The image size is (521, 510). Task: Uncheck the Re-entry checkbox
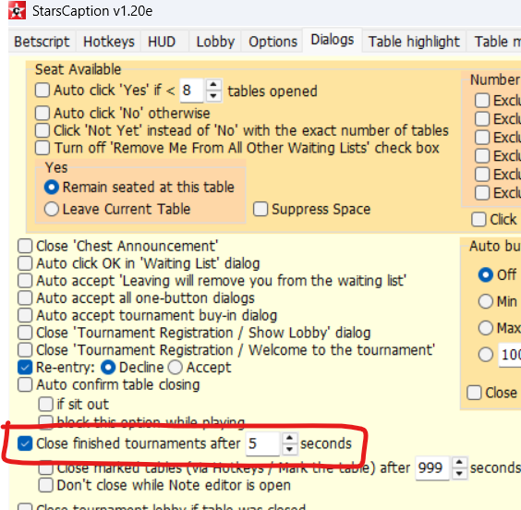tap(25, 367)
